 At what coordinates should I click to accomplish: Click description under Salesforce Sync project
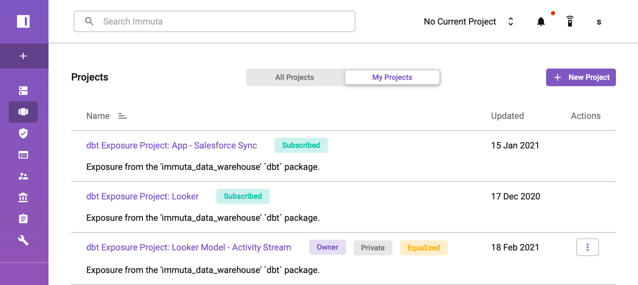coord(203,167)
